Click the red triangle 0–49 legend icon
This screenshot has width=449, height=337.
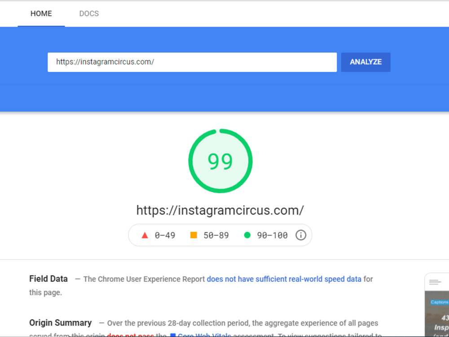click(x=145, y=235)
